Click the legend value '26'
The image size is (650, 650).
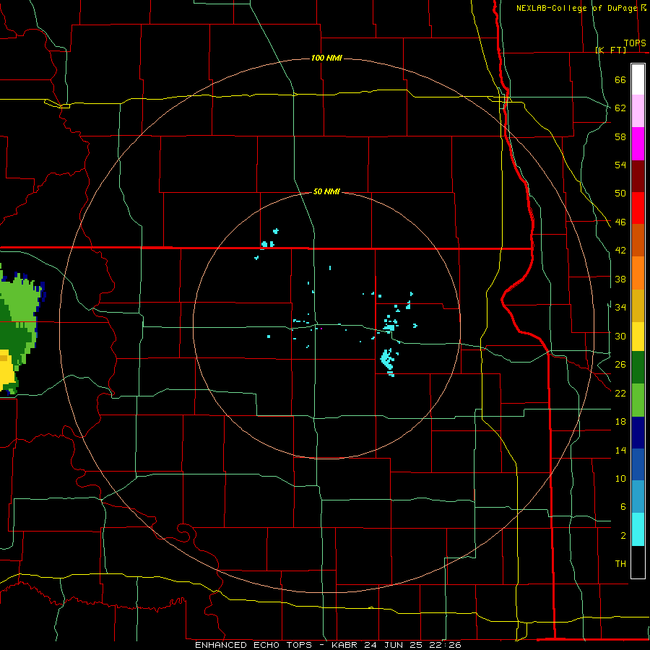[620, 365]
